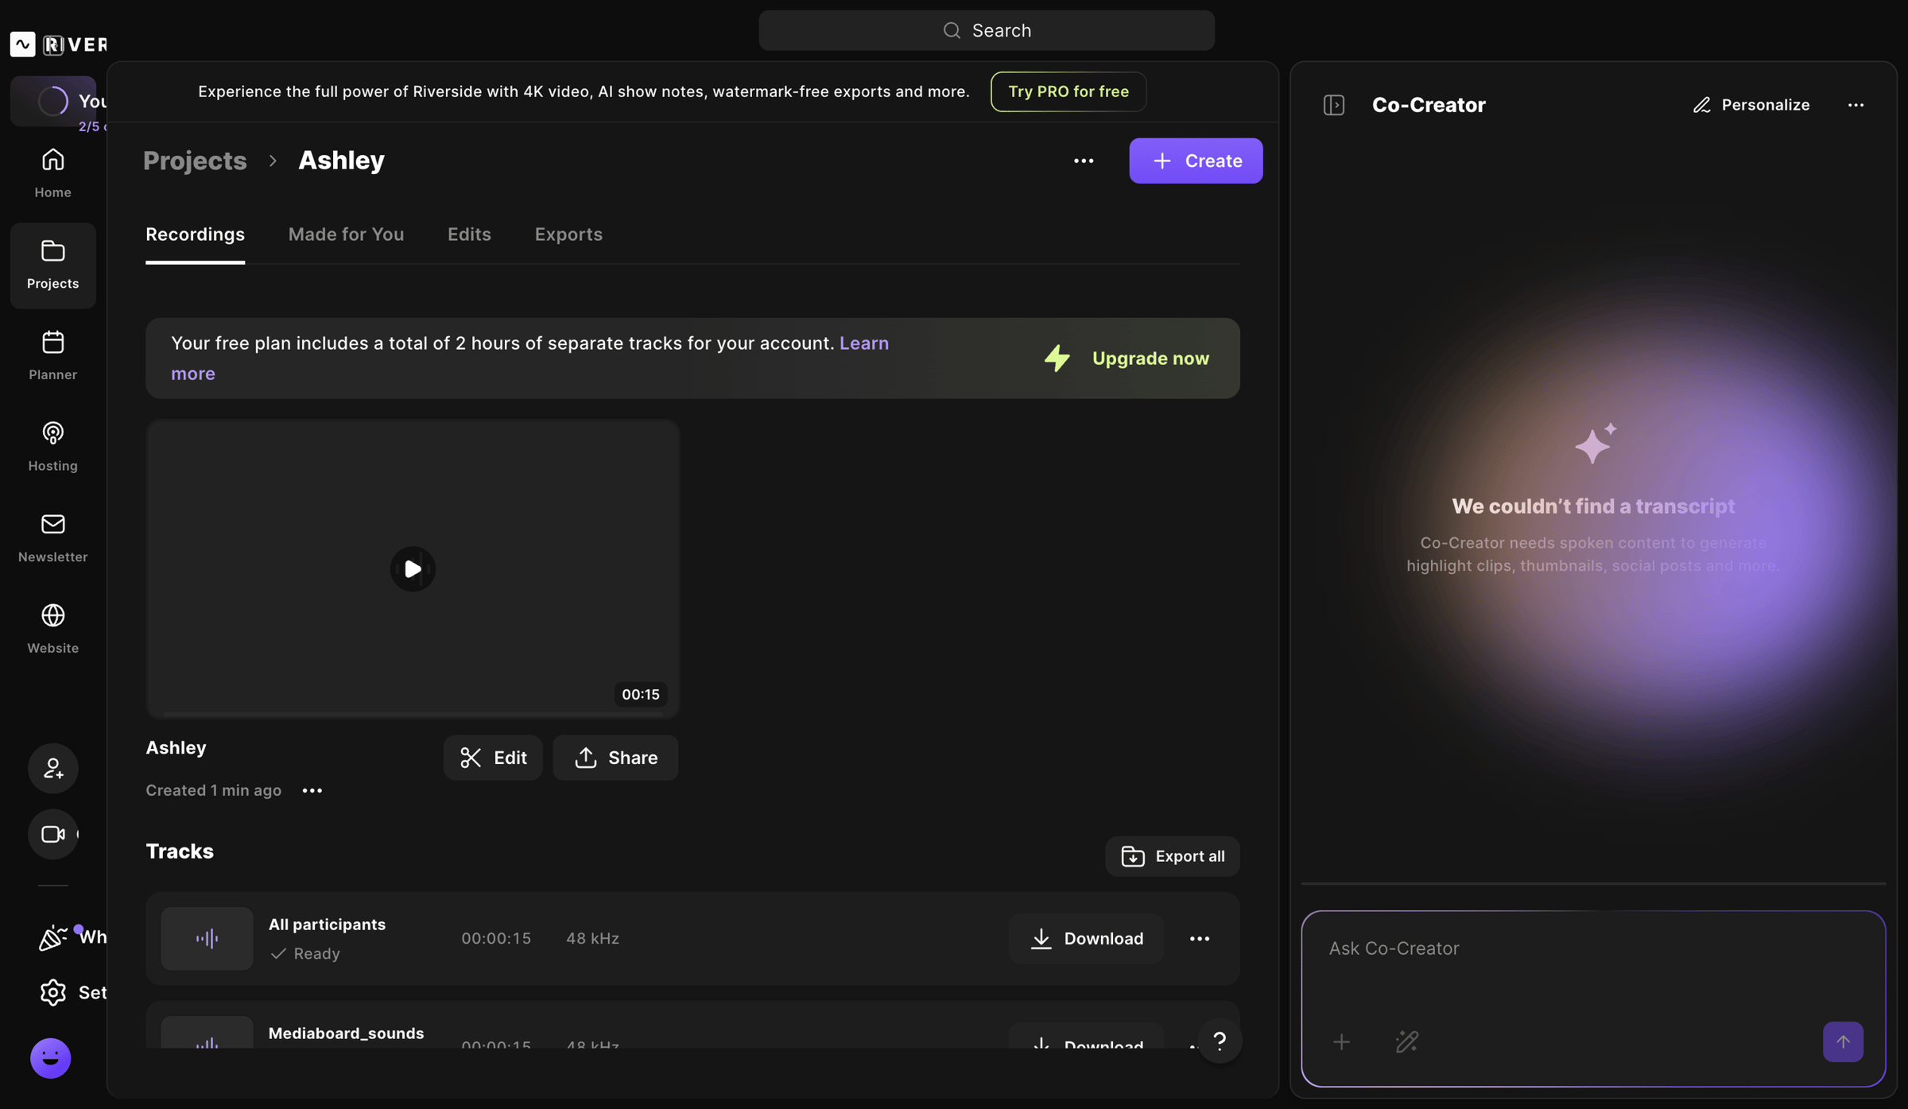Open the Website section
Viewport: 1908px width, 1109px height.
[52, 629]
